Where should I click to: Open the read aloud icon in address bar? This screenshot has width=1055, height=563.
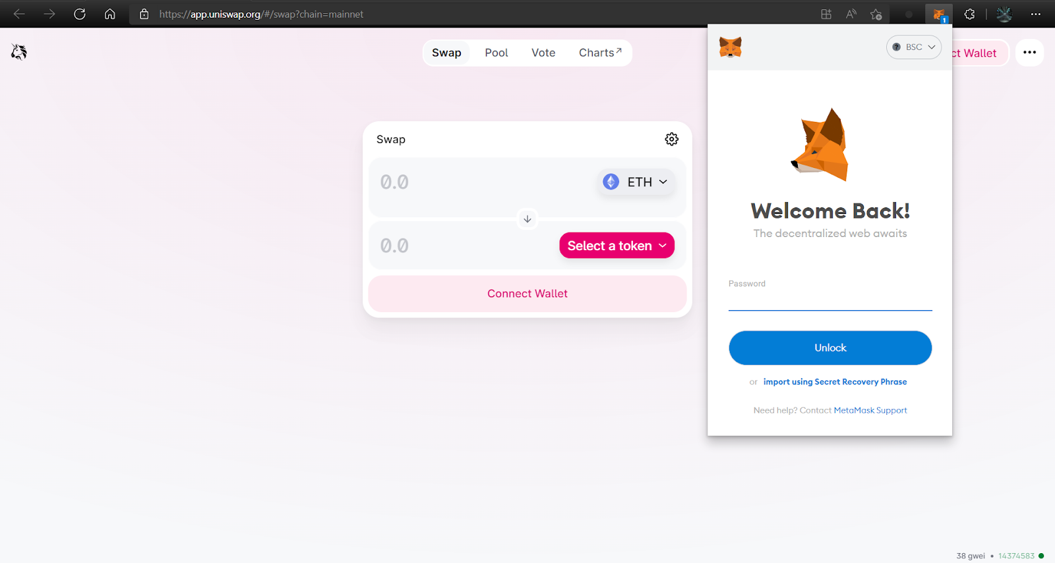[x=851, y=14]
